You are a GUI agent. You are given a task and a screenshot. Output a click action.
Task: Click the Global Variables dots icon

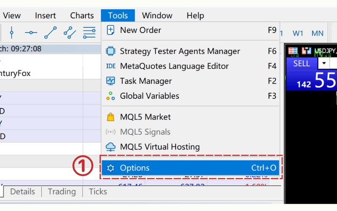pyautogui.click(x=110, y=96)
